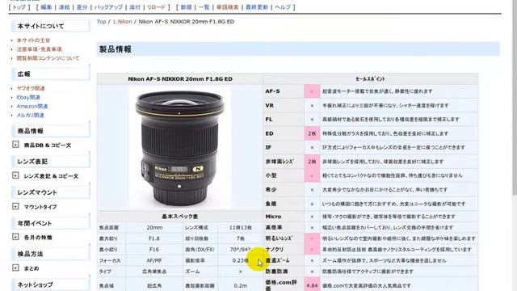Open the ヘルプ menu link
Image resolution: width=517 pixels, height=291 pixels.
click(283, 7)
